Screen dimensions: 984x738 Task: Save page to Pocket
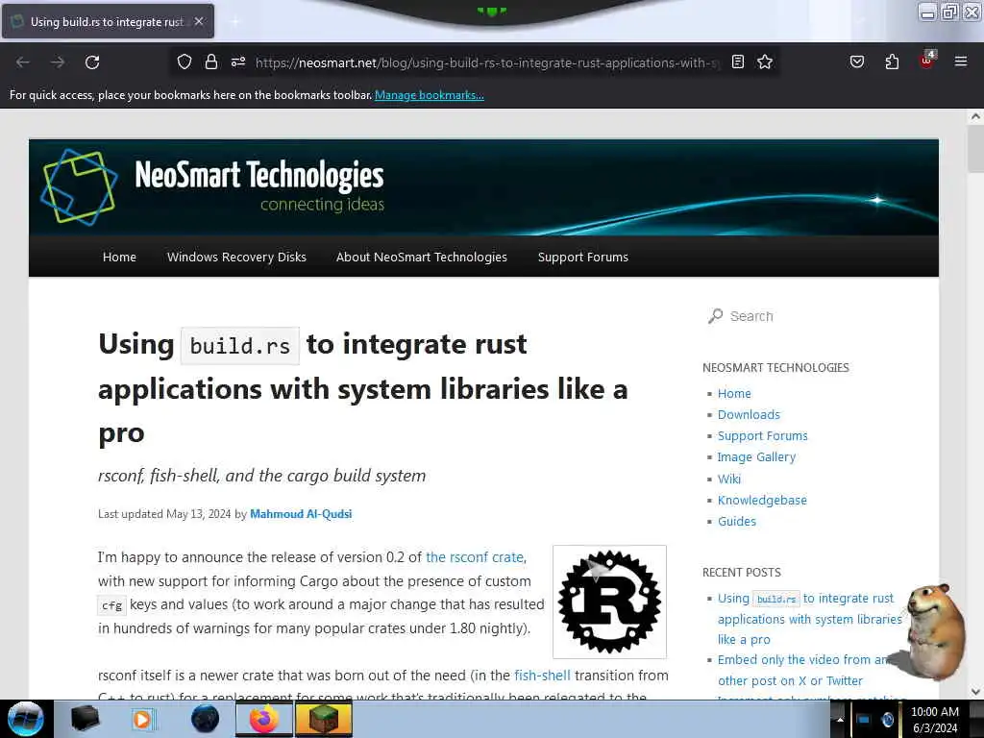tap(856, 61)
